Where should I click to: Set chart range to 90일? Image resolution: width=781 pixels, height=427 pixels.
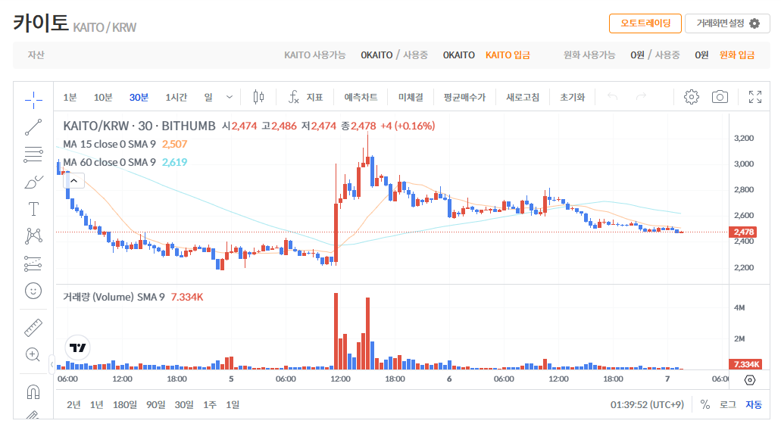(155, 404)
